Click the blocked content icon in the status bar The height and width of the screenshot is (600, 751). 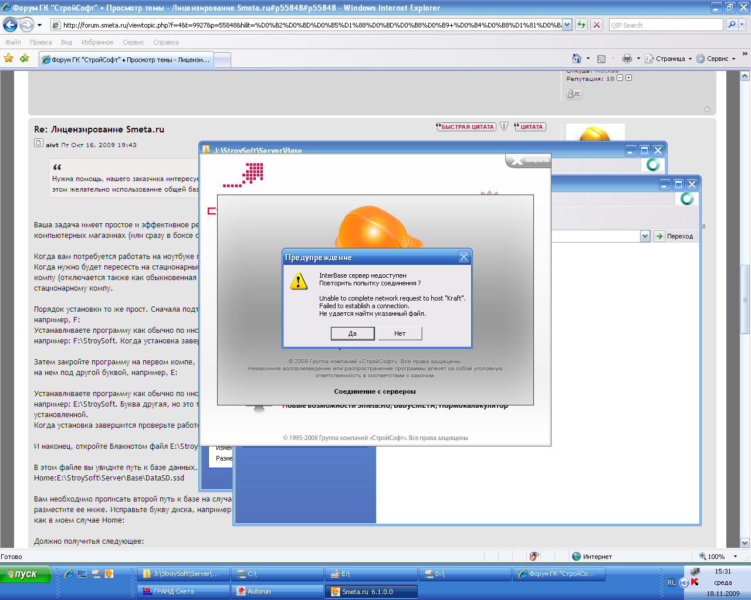coord(534,557)
